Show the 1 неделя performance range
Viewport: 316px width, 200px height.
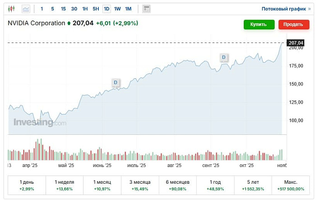tap(64, 185)
